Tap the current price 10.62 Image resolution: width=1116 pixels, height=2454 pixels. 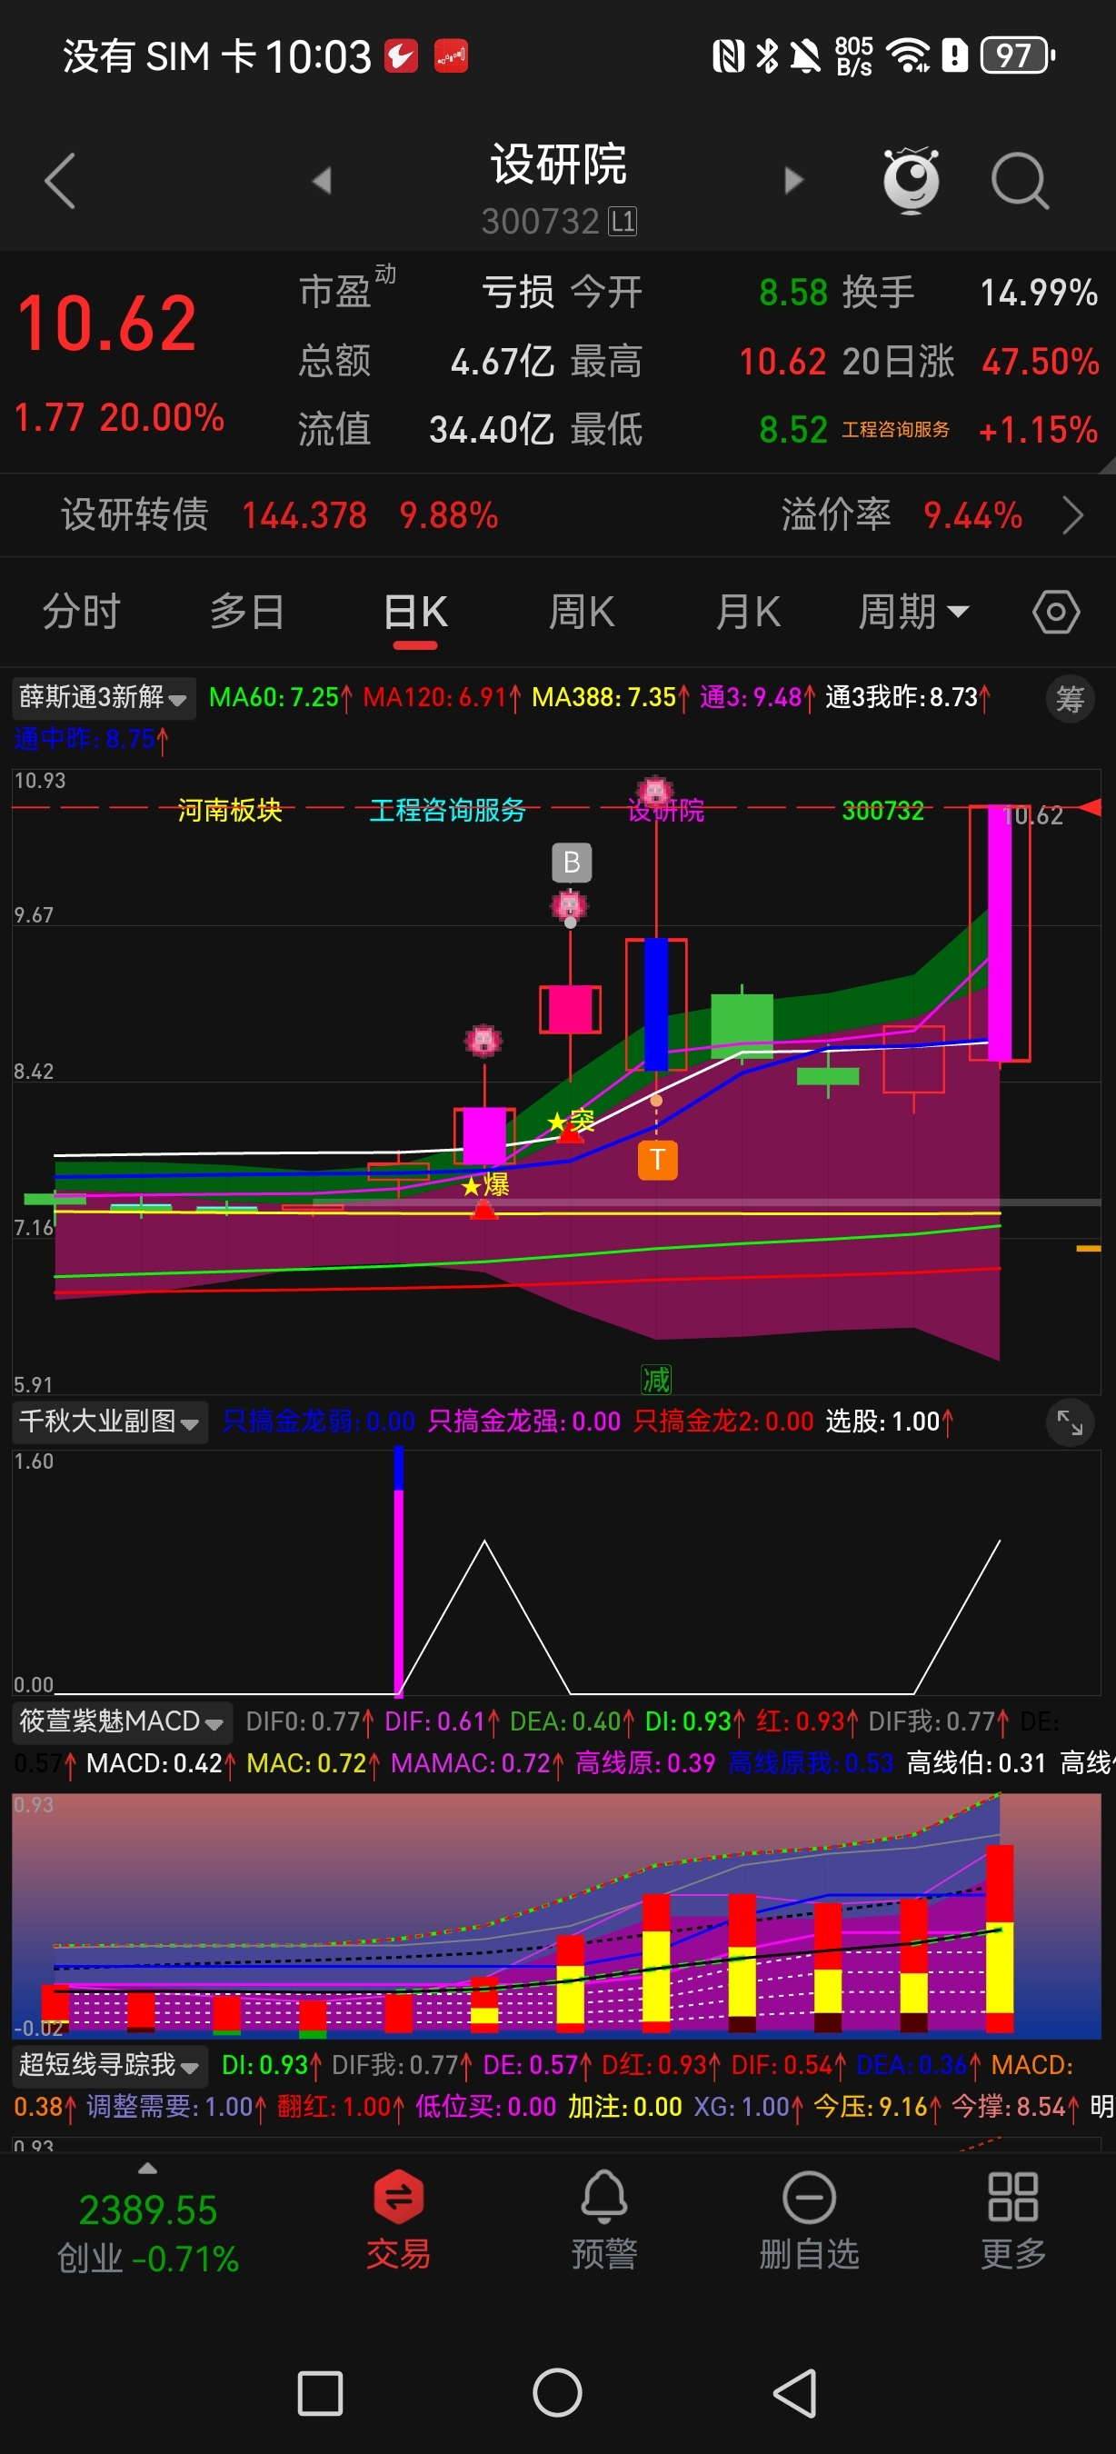[x=106, y=324]
